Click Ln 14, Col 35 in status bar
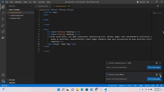 pyautogui.click(x=112, y=85)
